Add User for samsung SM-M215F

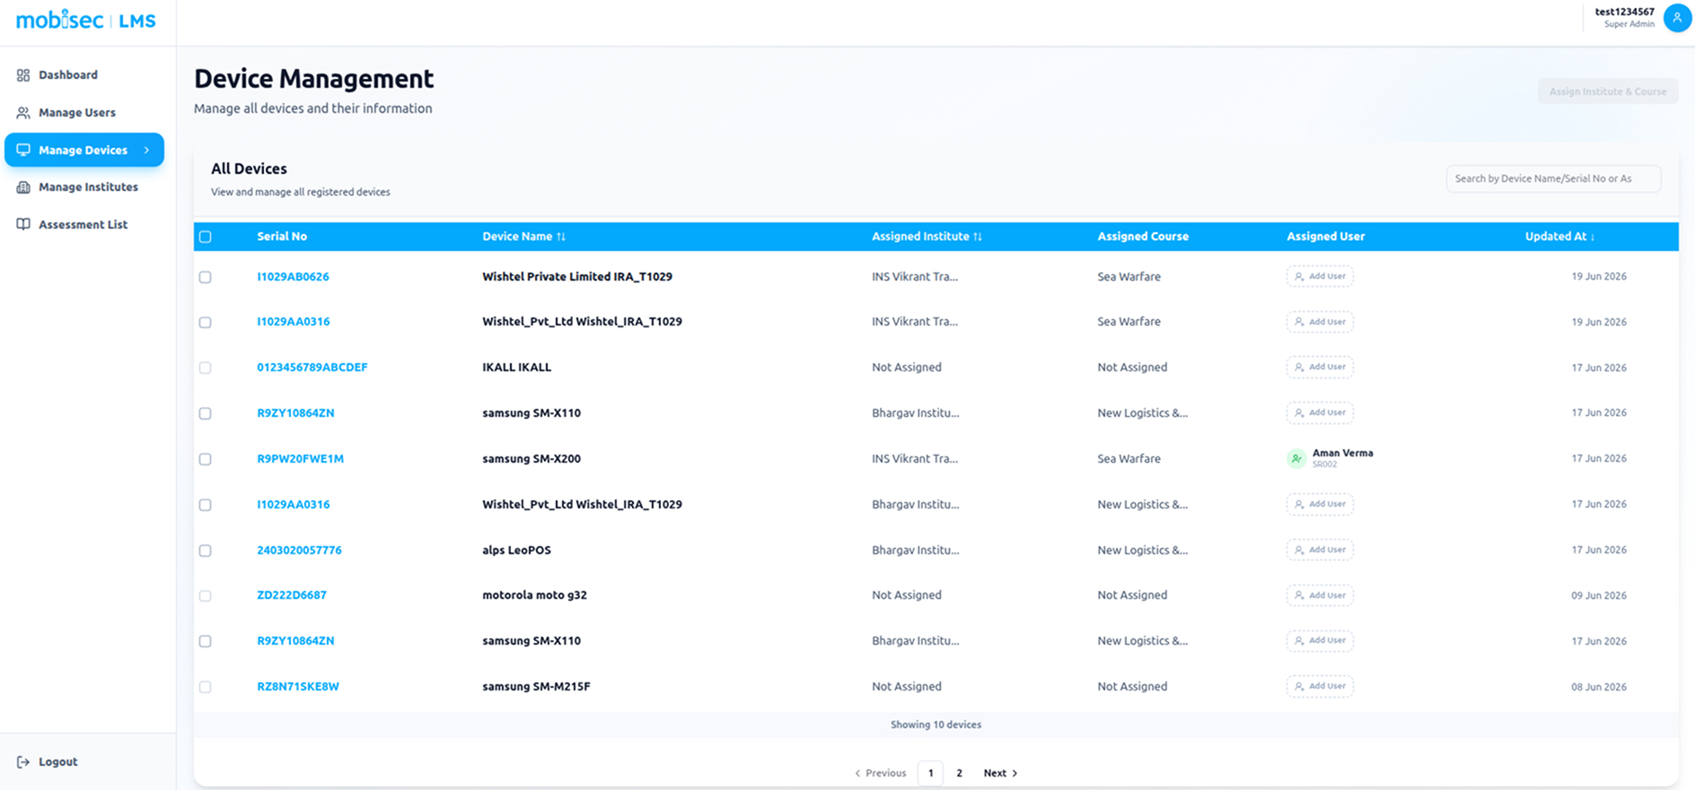coord(1320,686)
